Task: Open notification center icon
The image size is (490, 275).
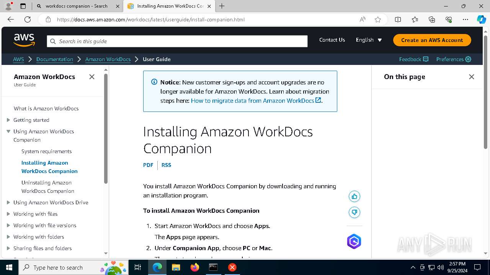Action: 477,267
